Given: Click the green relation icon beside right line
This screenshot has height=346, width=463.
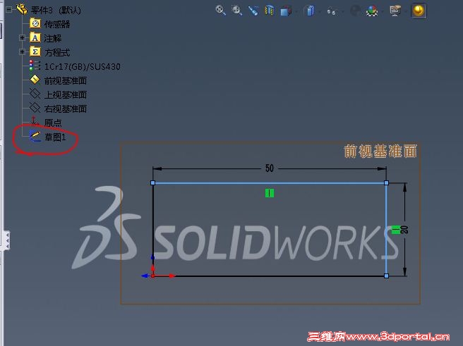Looking at the screenshot, I should (x=396, y=230).
